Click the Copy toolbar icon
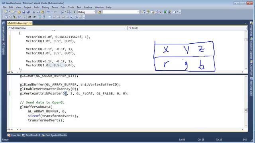255x143 pixels. point(38,12)
